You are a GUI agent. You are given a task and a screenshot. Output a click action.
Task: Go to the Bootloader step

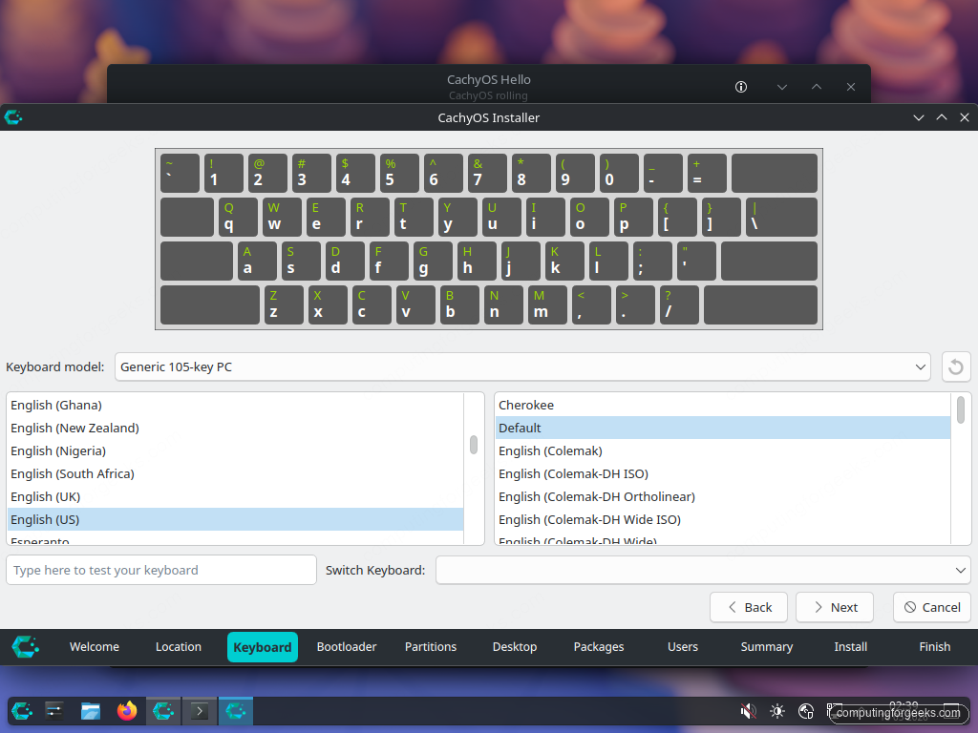click(x=346, y=646)
